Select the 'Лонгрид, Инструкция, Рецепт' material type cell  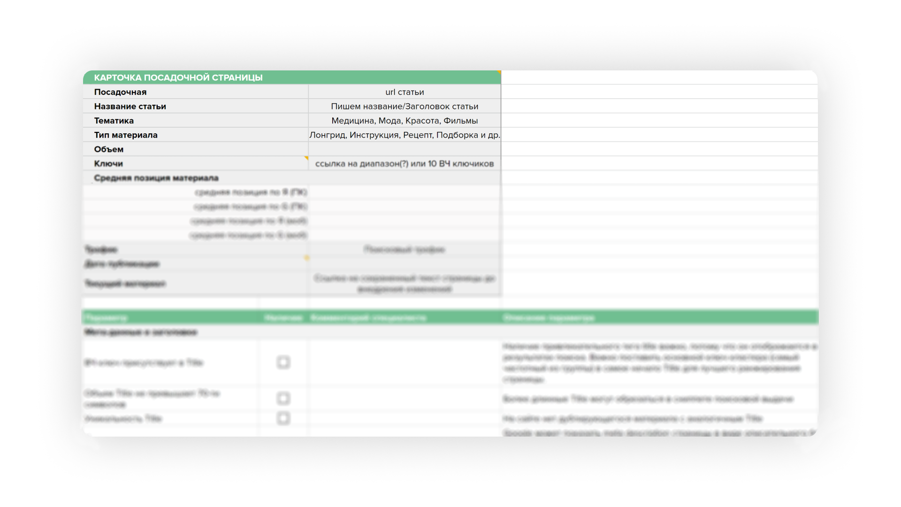[405, 135]
